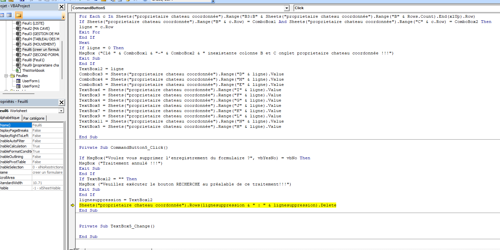Image resolution: width=500 pixels, height=250 pixels.
Task: Select Feuil1 (LISTE) sheet module icon
Action: (x=18, y=23)
